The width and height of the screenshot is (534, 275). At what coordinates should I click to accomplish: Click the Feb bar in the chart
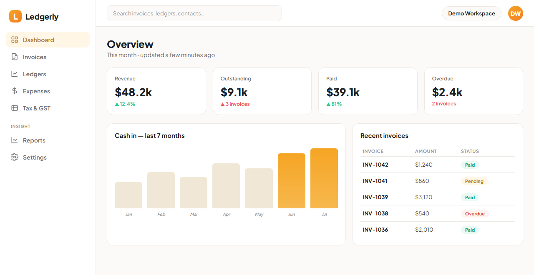click(x=161, y=190)
